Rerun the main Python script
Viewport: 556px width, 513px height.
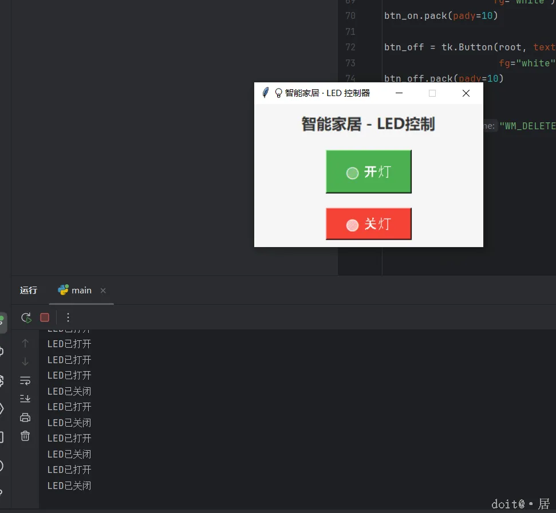click(26, 317)
